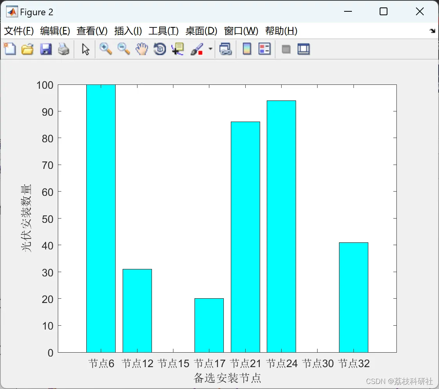Open the 帮助(H) menu
This screenshot has width=439, height=389.
pos(281,31)
